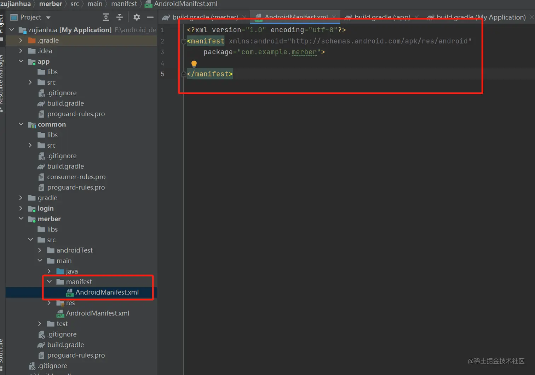This screenshot has width=535, height=375.
Task: Switch to AndroidManifest.xml editor tab
Action: tap(296, 17)
